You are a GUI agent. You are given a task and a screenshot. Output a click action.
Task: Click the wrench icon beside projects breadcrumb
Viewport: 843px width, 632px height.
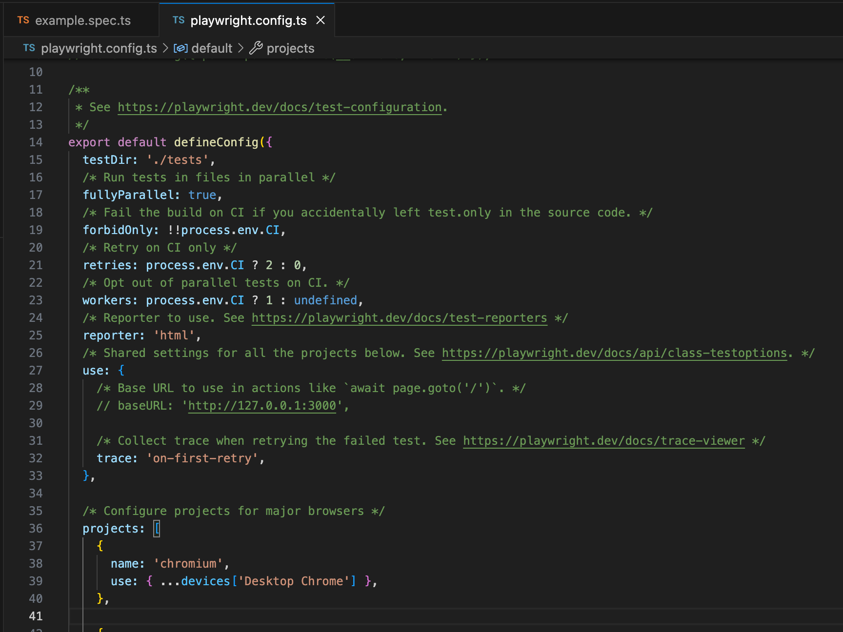(256, 48)
